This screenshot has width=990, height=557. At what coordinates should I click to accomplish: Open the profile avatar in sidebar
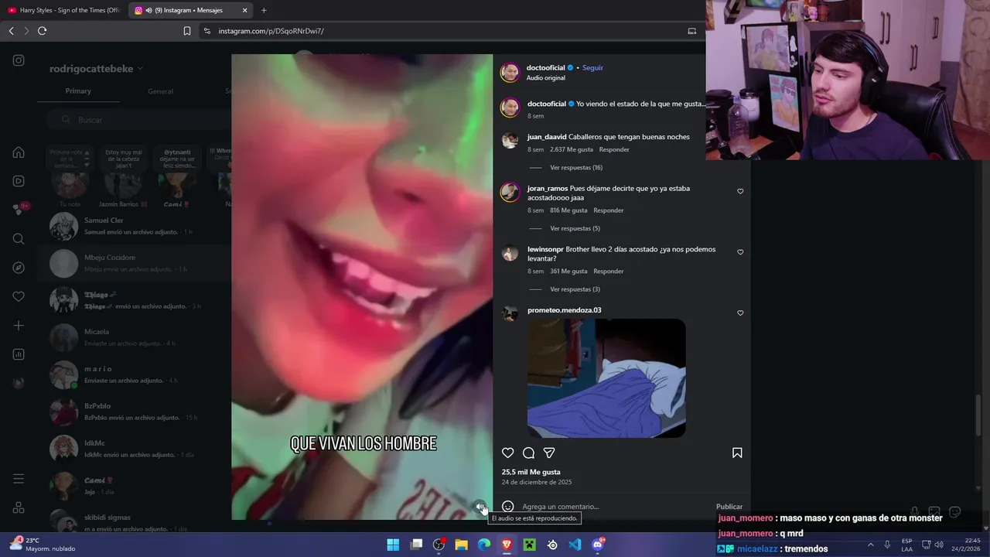19,383
